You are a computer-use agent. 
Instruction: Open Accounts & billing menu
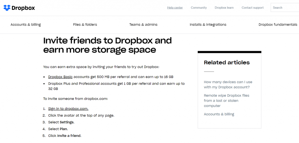coord(26,24)
